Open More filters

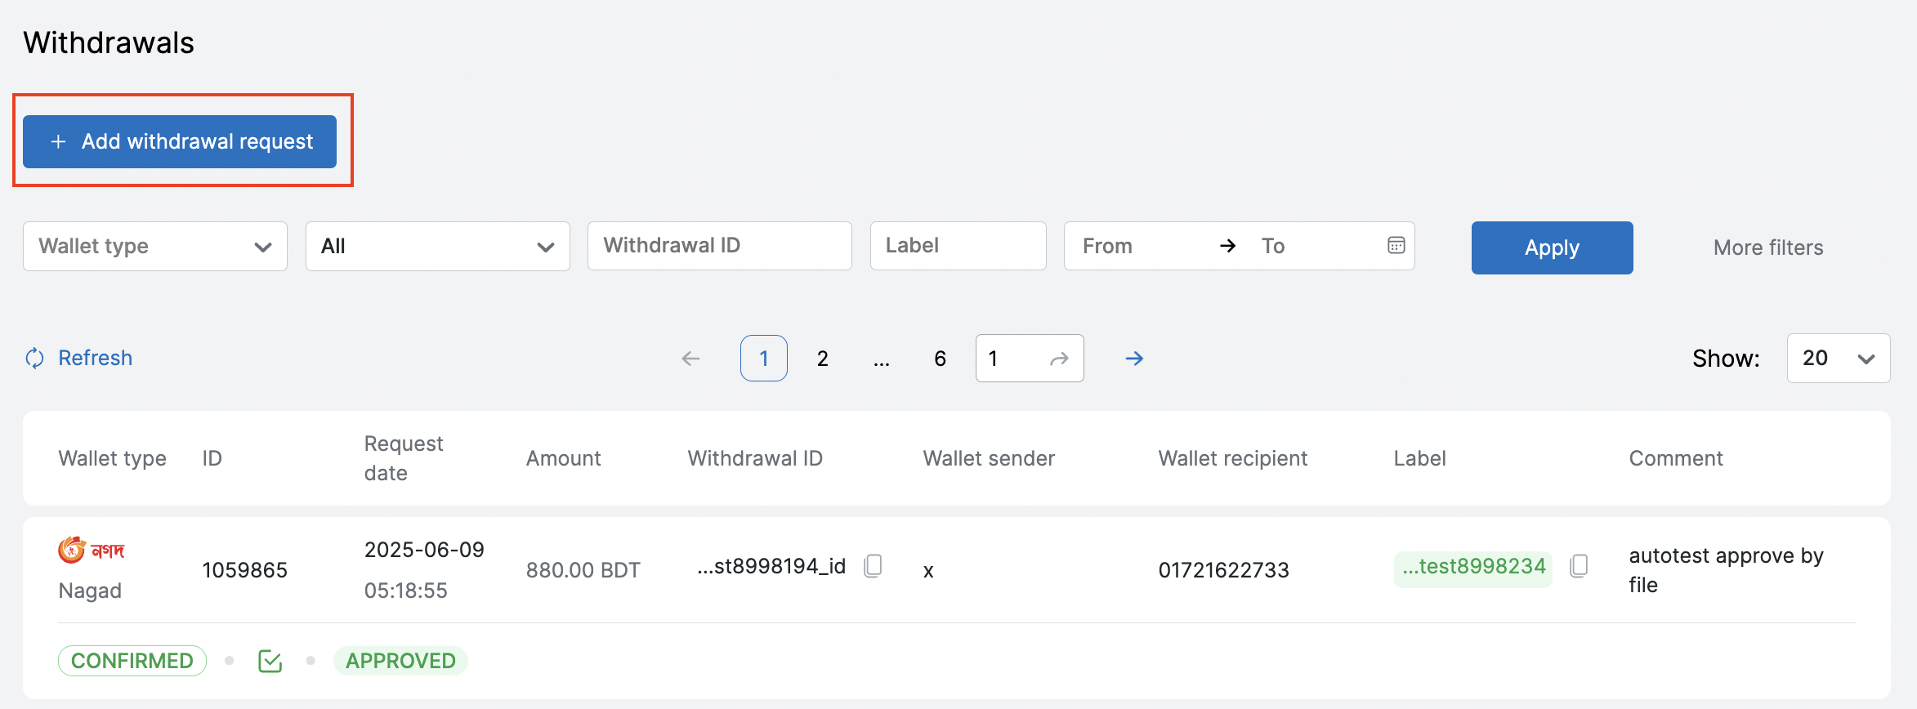[x=1767, y=247]
